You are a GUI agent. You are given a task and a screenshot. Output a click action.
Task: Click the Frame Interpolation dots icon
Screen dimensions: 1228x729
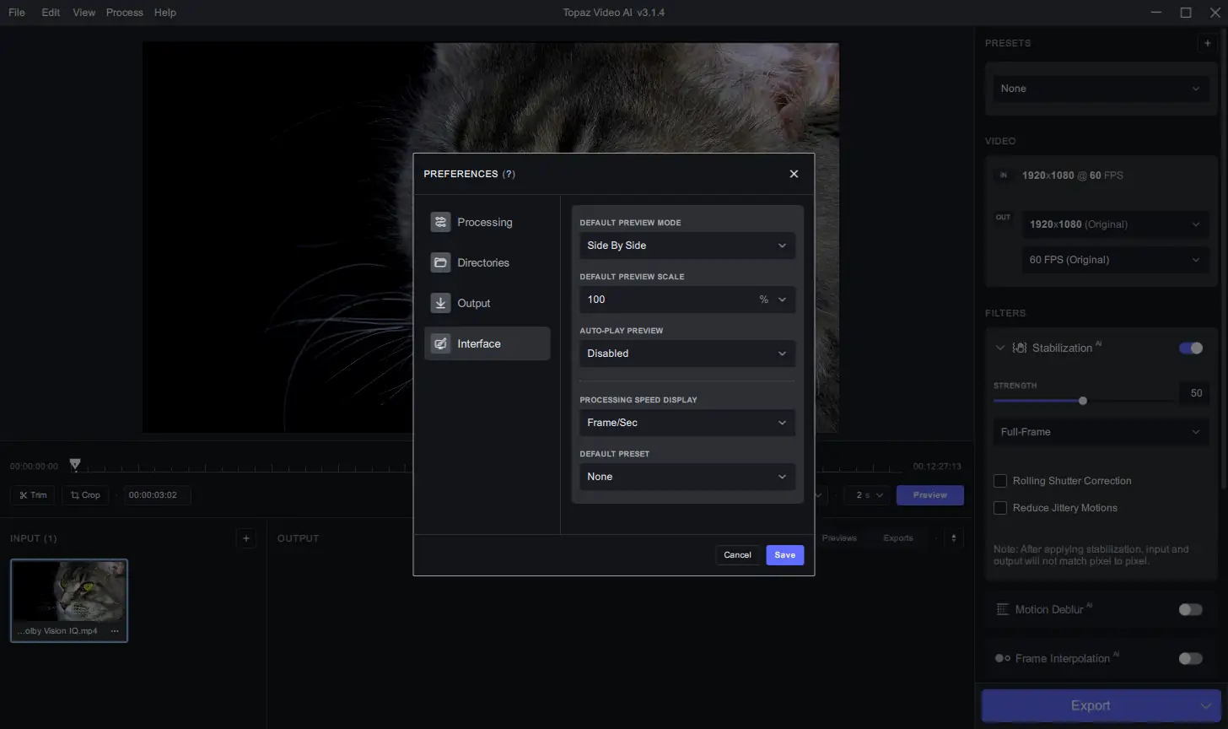coord(1003,658)
